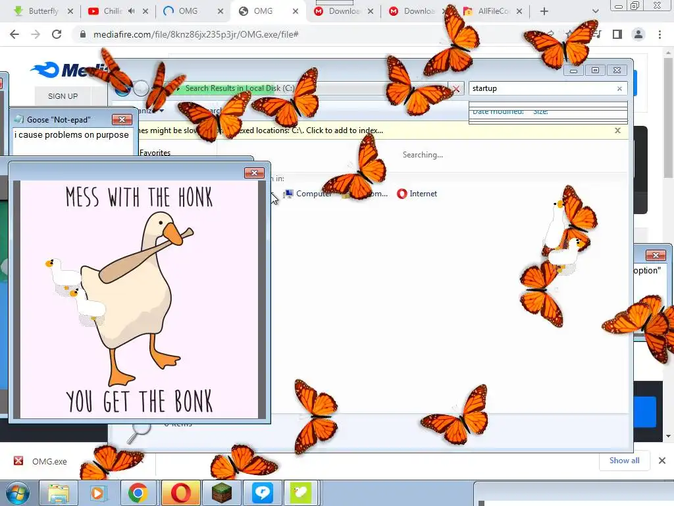
Task: Click the page vertical scrollbar
Action: coord(668,119)
